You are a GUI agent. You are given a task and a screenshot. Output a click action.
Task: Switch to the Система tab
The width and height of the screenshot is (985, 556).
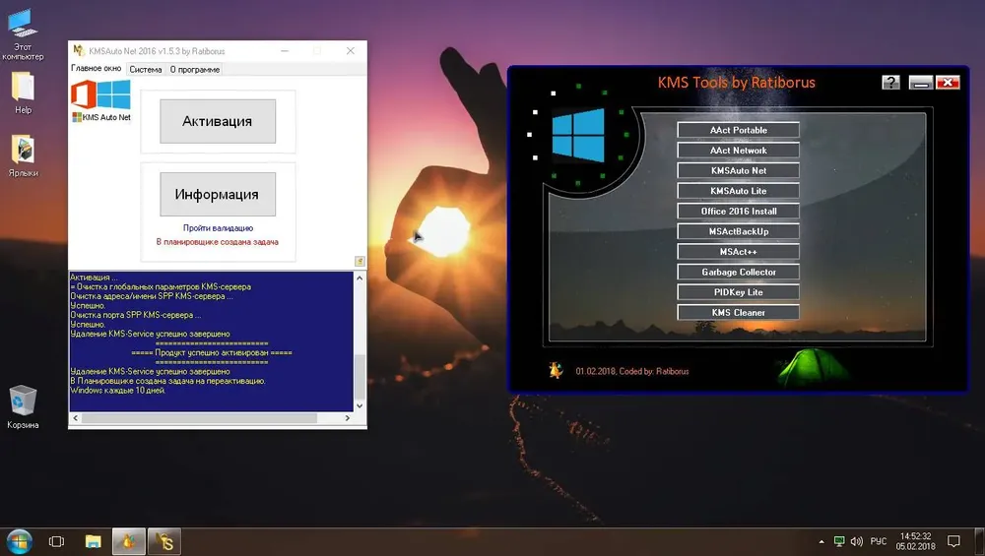point(145,70)
